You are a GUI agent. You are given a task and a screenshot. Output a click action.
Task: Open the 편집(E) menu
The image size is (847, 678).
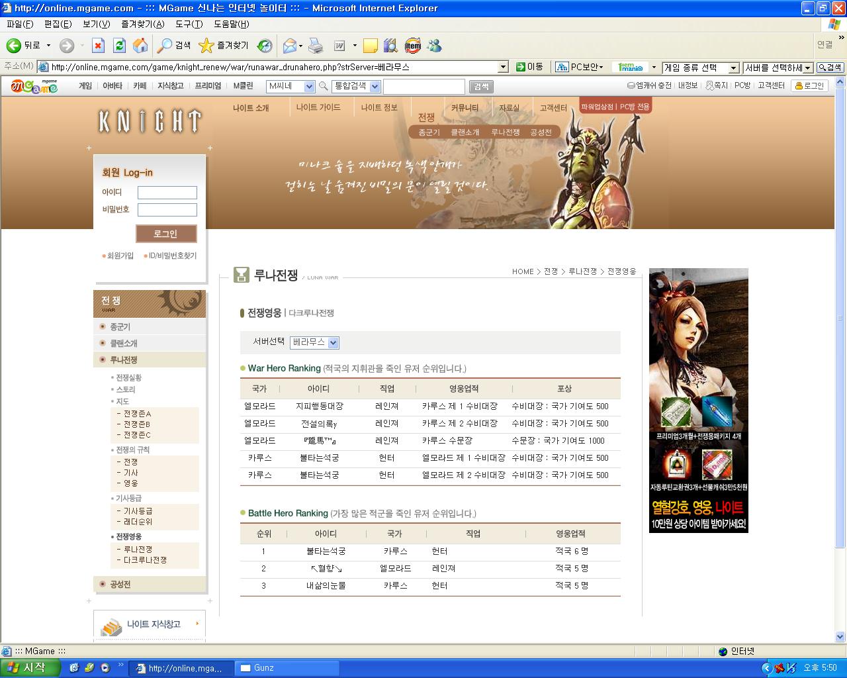[58, 24]
